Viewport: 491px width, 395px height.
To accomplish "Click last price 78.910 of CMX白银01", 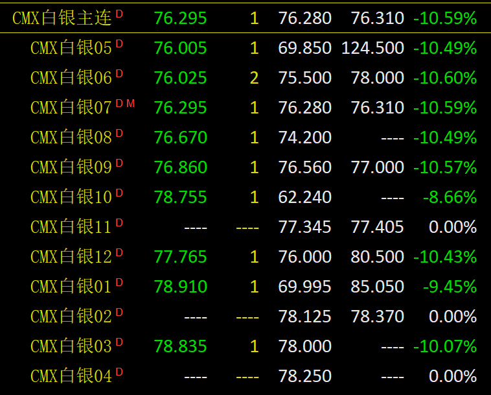I will coord(180,287).
